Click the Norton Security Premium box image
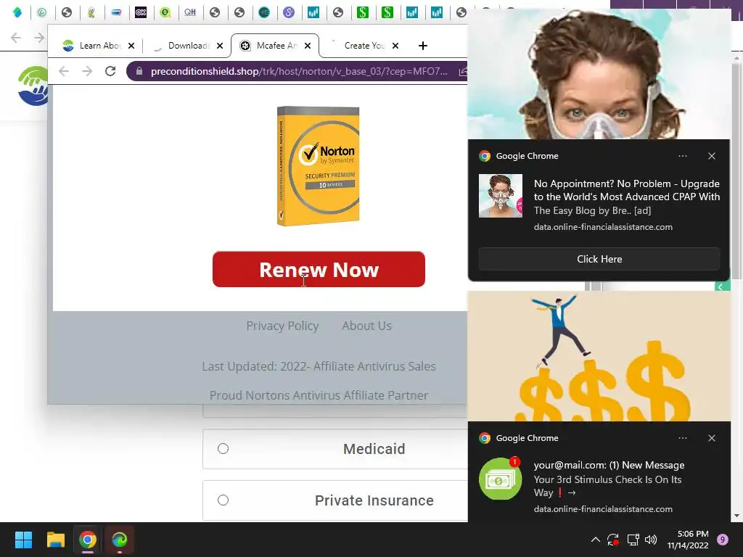Viewport: 743px width, 557px height. 318,166
